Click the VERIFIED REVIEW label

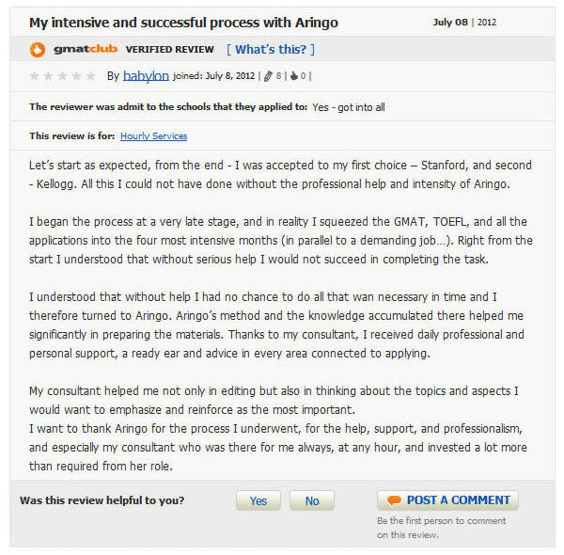coord(170,49)
